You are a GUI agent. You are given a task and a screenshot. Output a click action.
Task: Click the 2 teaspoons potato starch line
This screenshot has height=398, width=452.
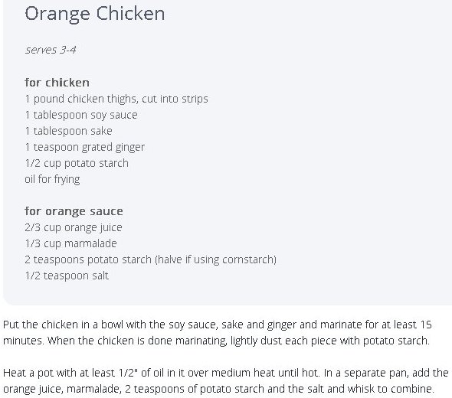tap(150, 259)
